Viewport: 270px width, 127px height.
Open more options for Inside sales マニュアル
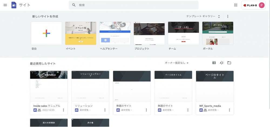[x=63, y=110]
